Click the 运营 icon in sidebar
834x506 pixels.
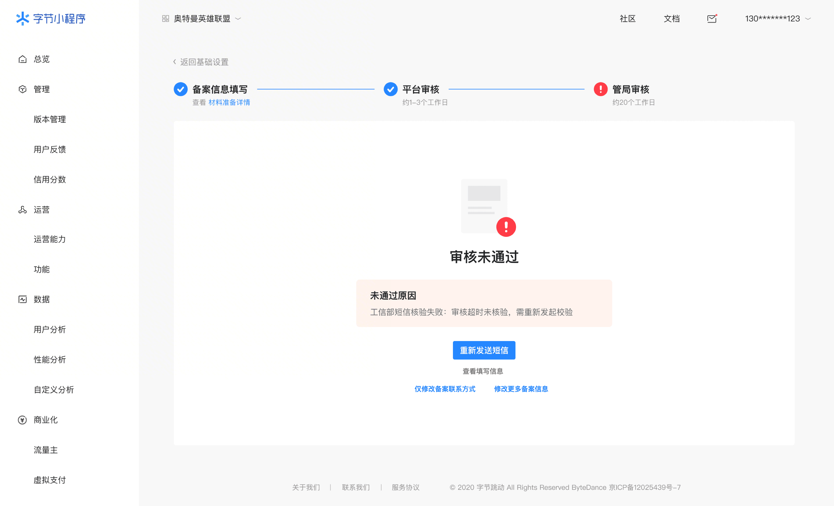point(22,210)
